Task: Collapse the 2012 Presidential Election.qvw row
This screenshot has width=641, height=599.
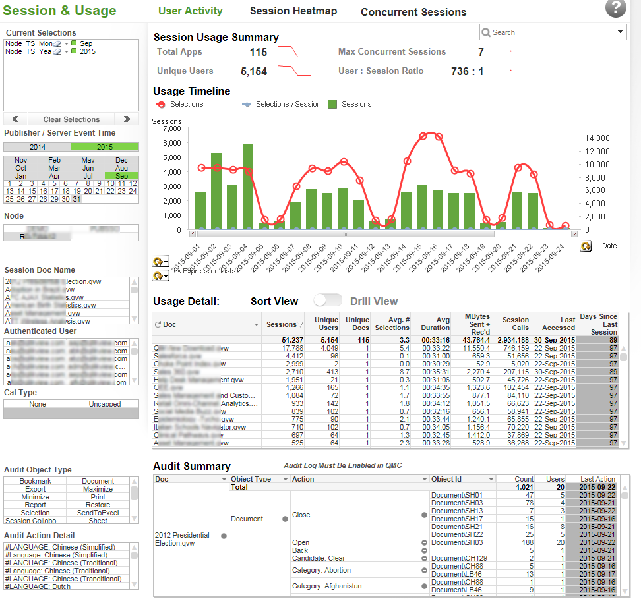Action: pyautogui.click(x=224, y=536)
